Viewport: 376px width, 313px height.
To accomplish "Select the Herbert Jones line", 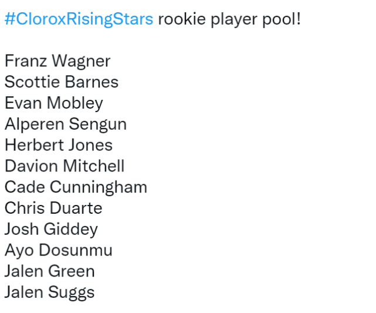I will click(x=59, y=145).
